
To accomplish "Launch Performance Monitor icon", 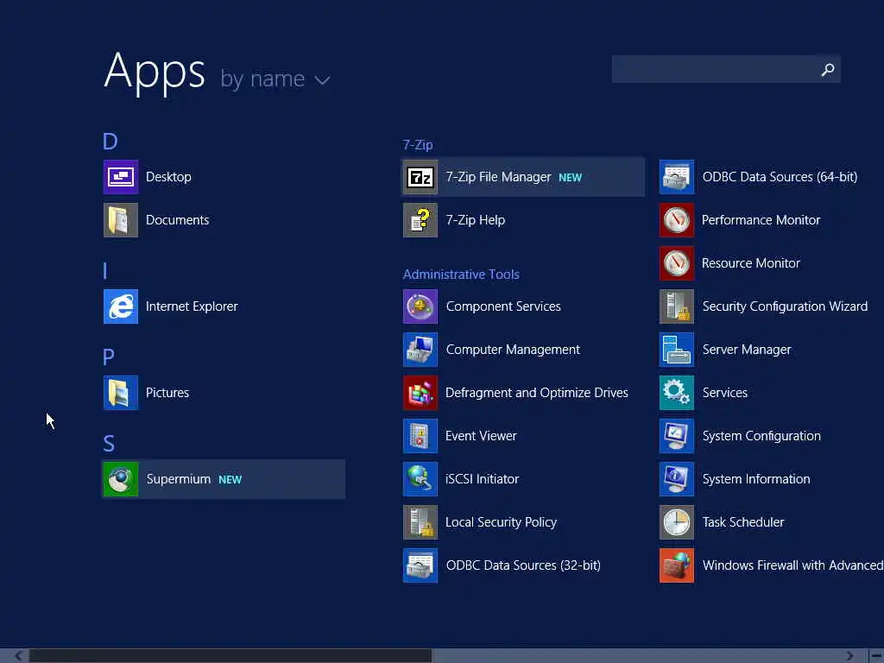I will pyautogui.click(x=677, y=220).
